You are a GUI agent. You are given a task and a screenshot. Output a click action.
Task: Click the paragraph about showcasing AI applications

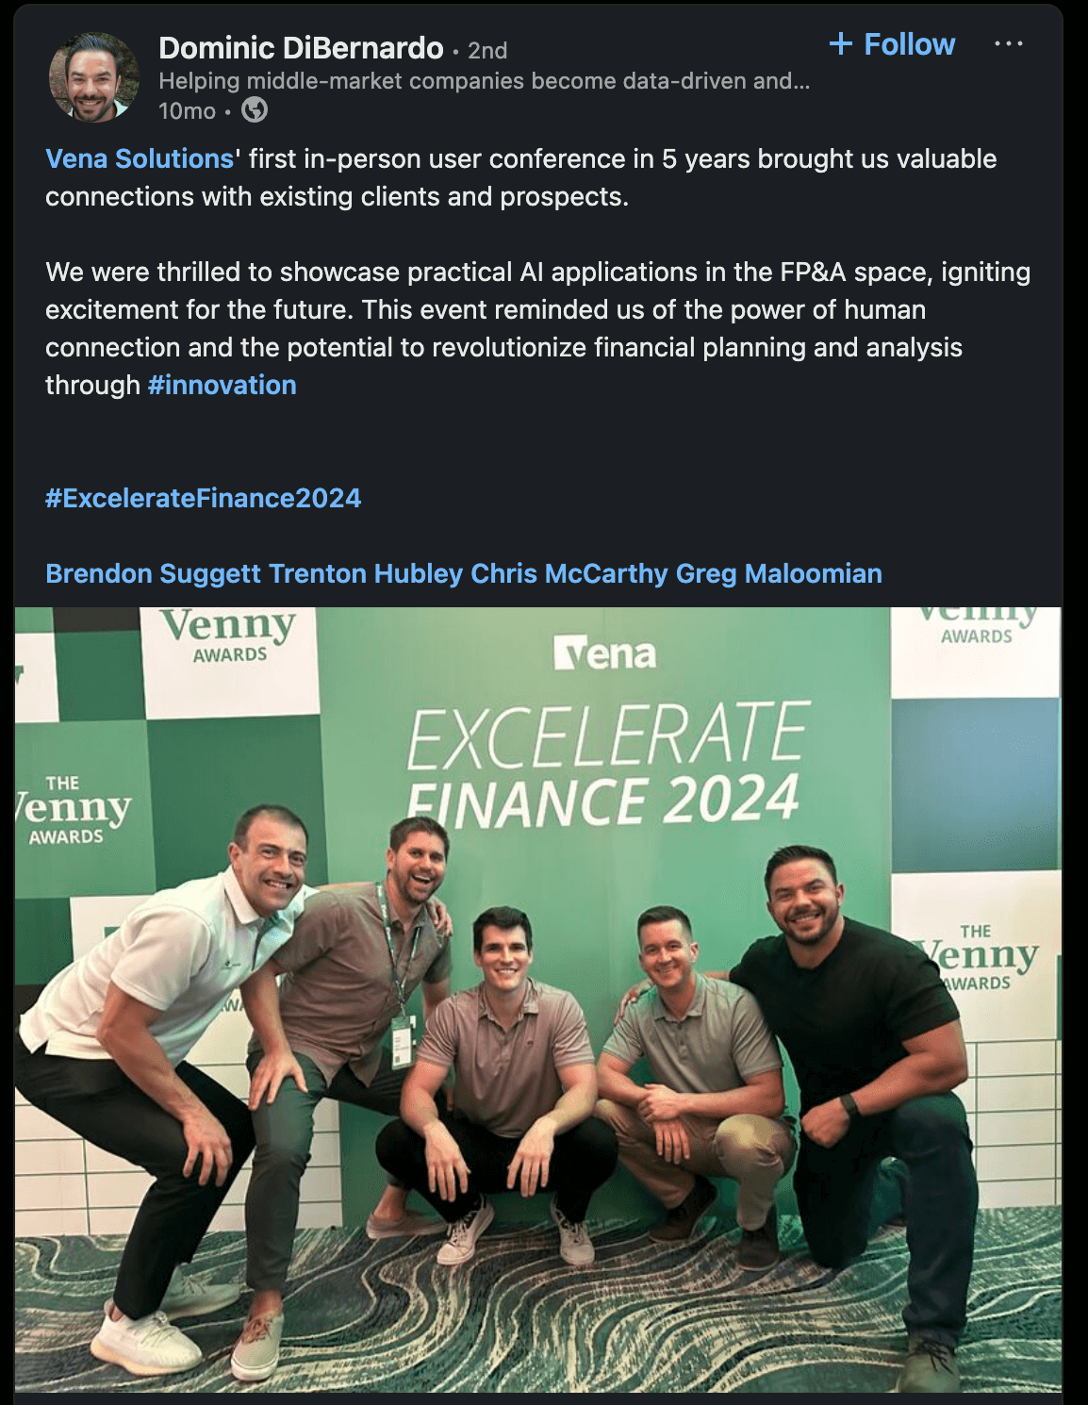pyautogui.click(x=537, y=328)
